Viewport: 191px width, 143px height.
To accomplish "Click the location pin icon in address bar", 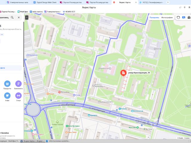I will pyautogui.click(x=185, y=7).
